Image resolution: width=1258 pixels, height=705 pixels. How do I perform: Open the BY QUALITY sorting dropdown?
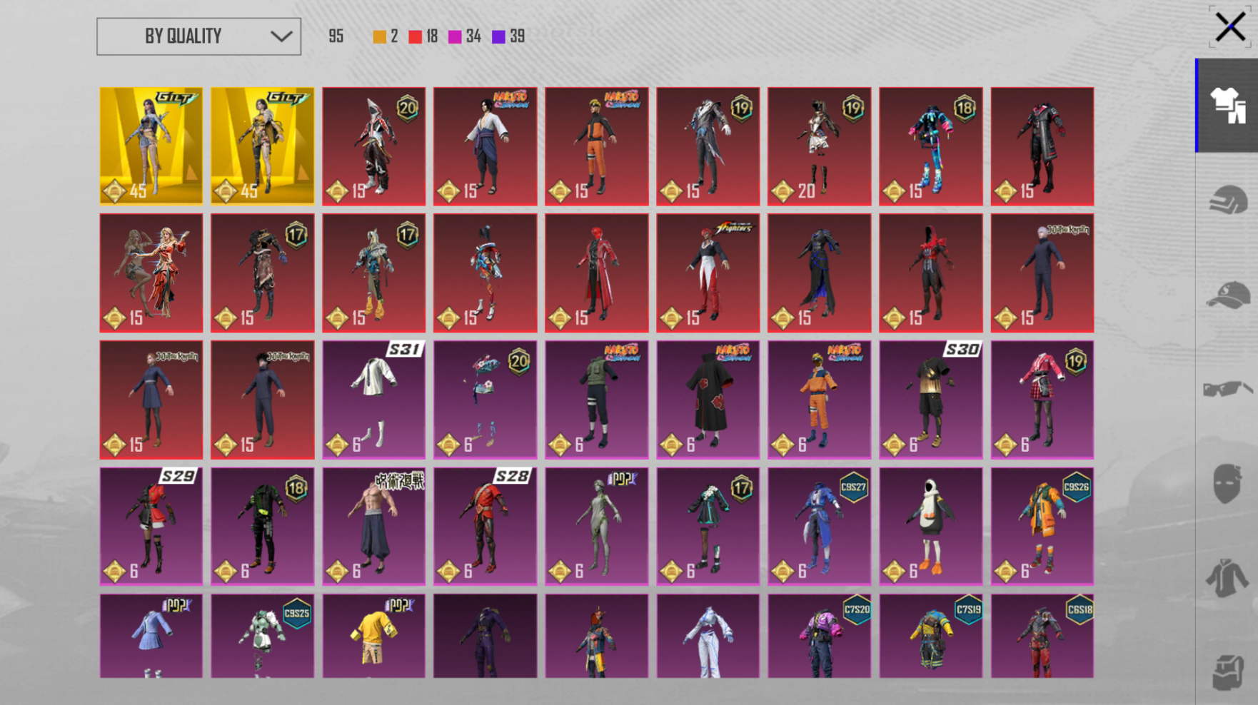[198, 36]
